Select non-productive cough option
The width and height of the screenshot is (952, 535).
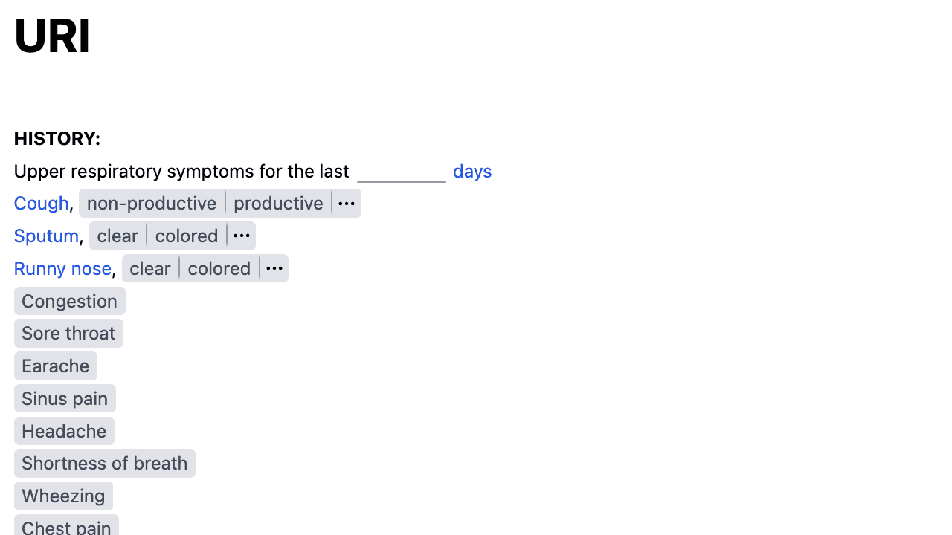[x=152, y=204]
